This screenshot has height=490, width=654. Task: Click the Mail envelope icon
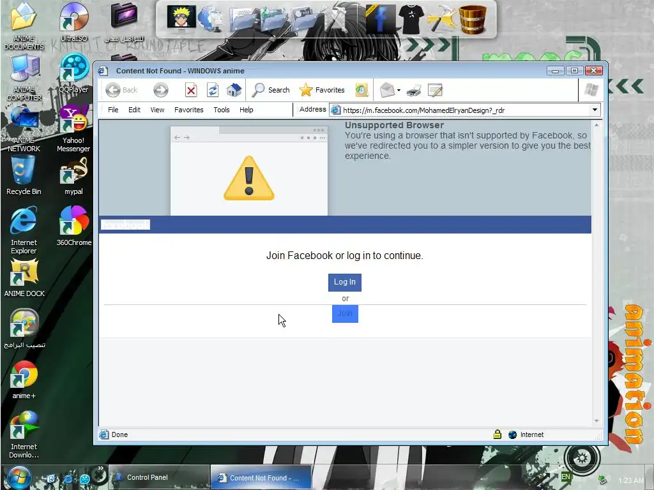pyautogui.click(x=387, y=90)
